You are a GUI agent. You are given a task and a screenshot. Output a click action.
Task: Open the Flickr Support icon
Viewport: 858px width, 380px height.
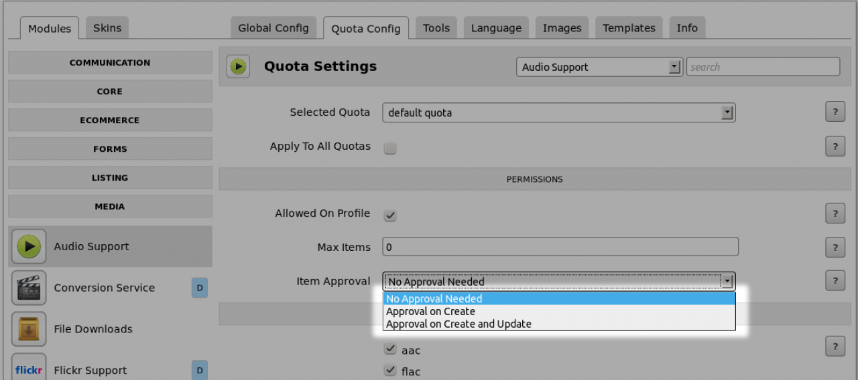pyautogui.click(x=29, y=369)
